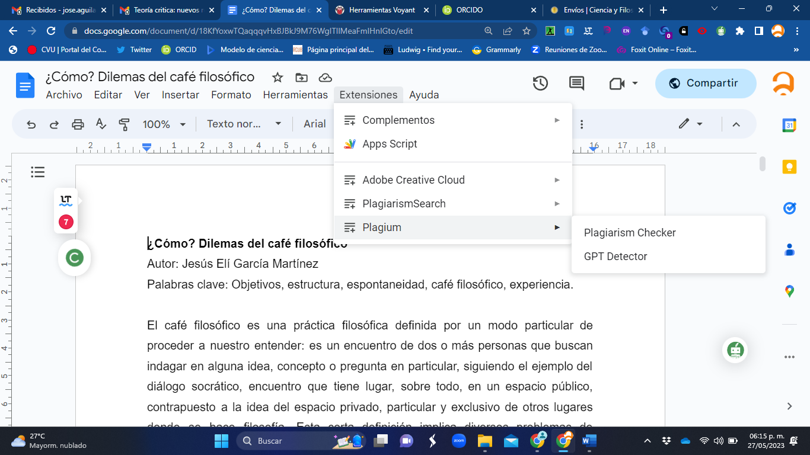
Task: Collapse the menus with the up chevron
Action: click(736, 124)
